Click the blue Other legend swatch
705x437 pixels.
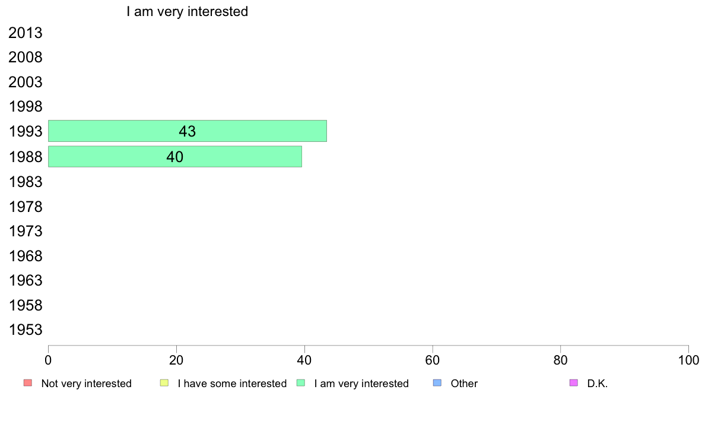[437, 383]
